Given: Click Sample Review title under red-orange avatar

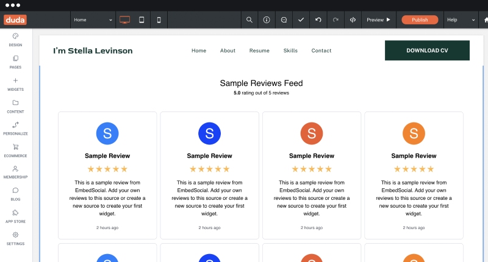Looking at the screenshot, I should pyautogui.click(x=312, y=156).
